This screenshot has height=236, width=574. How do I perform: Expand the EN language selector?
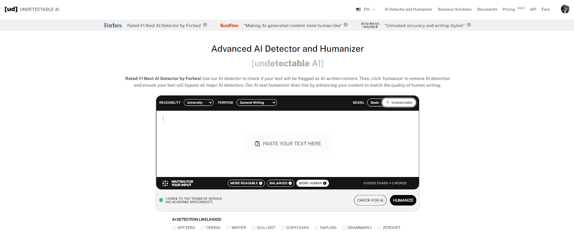[366, 9]
